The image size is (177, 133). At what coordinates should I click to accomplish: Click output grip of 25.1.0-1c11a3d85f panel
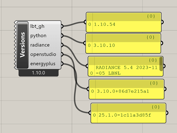point(167,113)
